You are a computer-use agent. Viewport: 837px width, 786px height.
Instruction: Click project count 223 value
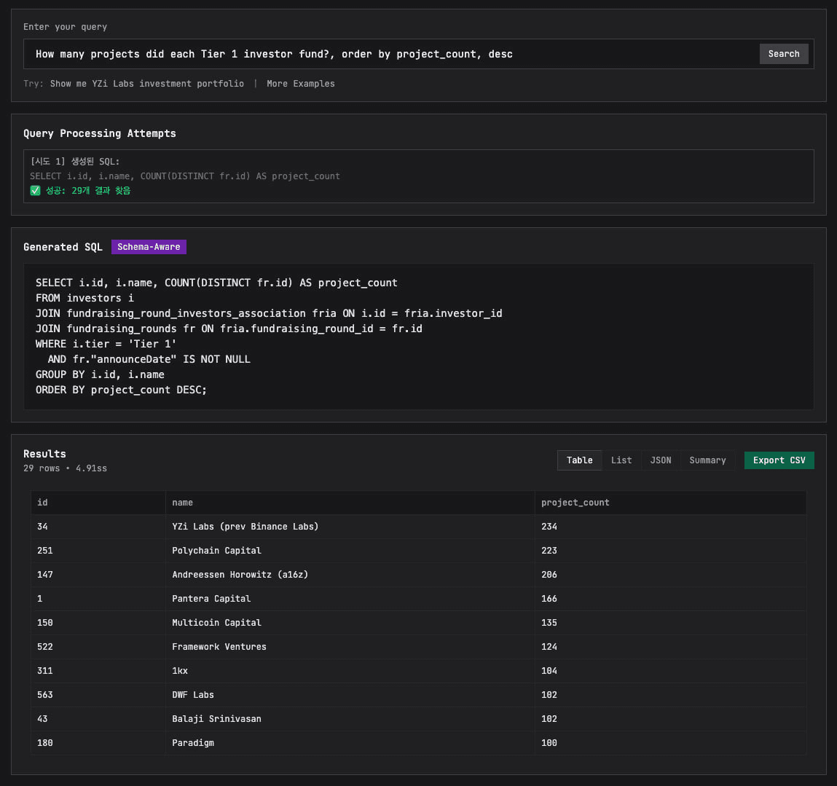549,551
